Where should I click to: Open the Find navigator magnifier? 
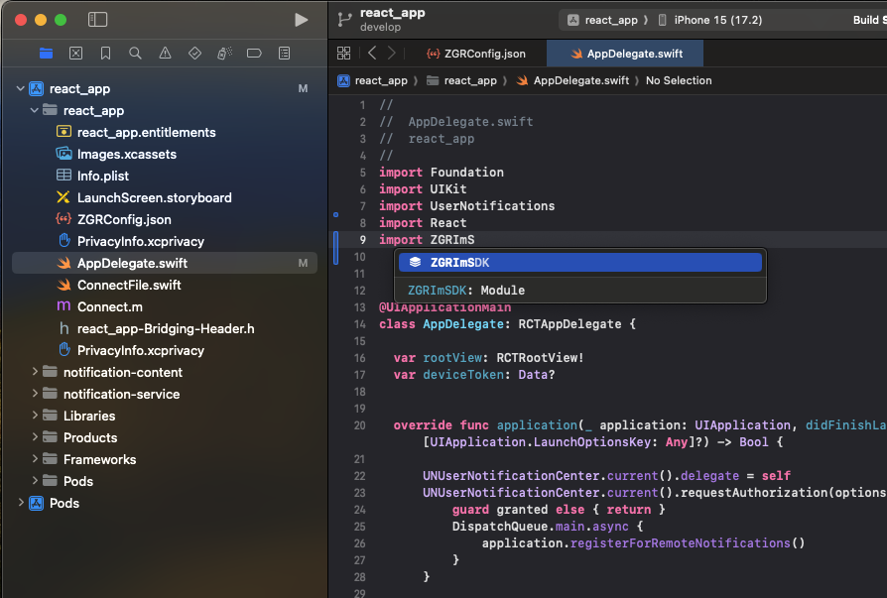135,54
